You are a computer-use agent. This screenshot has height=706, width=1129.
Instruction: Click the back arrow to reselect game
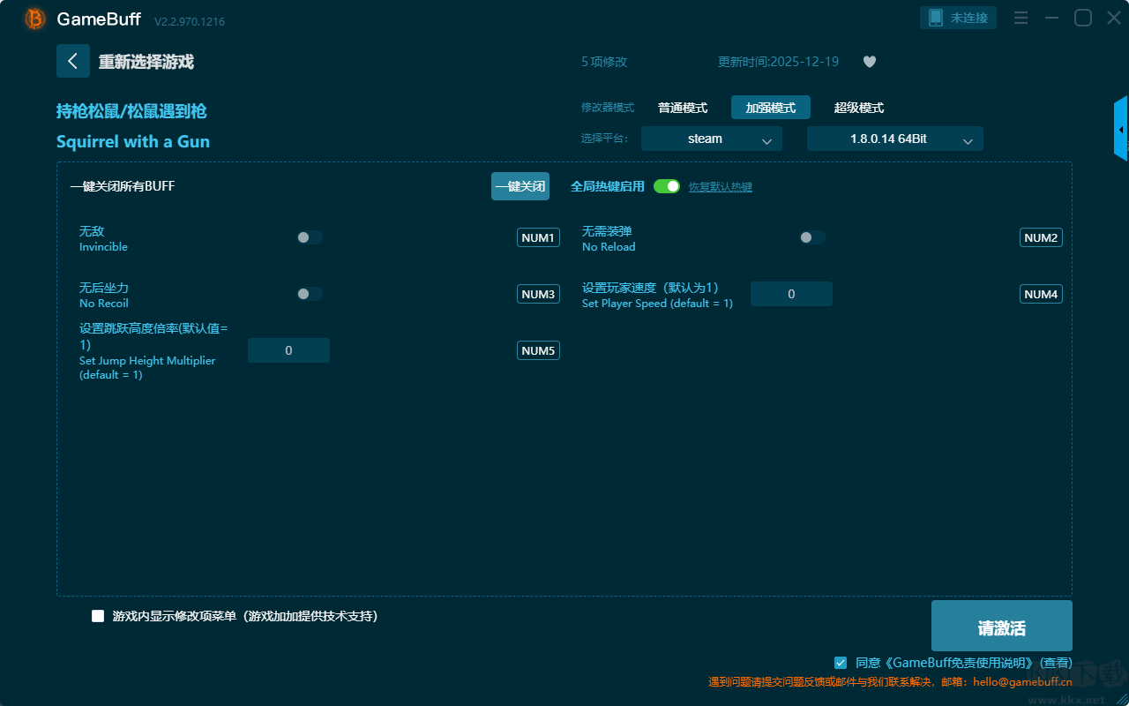pyautogui.click(x=72, y=61)
